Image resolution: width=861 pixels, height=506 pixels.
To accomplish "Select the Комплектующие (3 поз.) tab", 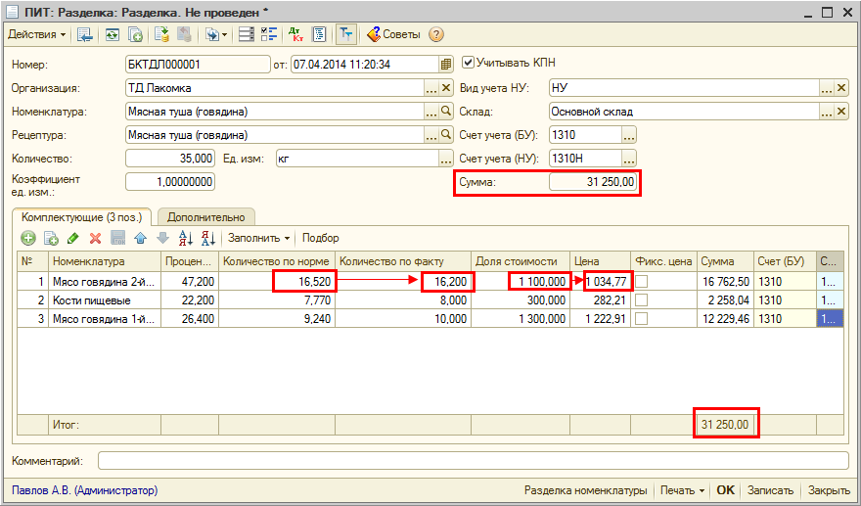I will (82, 216).
